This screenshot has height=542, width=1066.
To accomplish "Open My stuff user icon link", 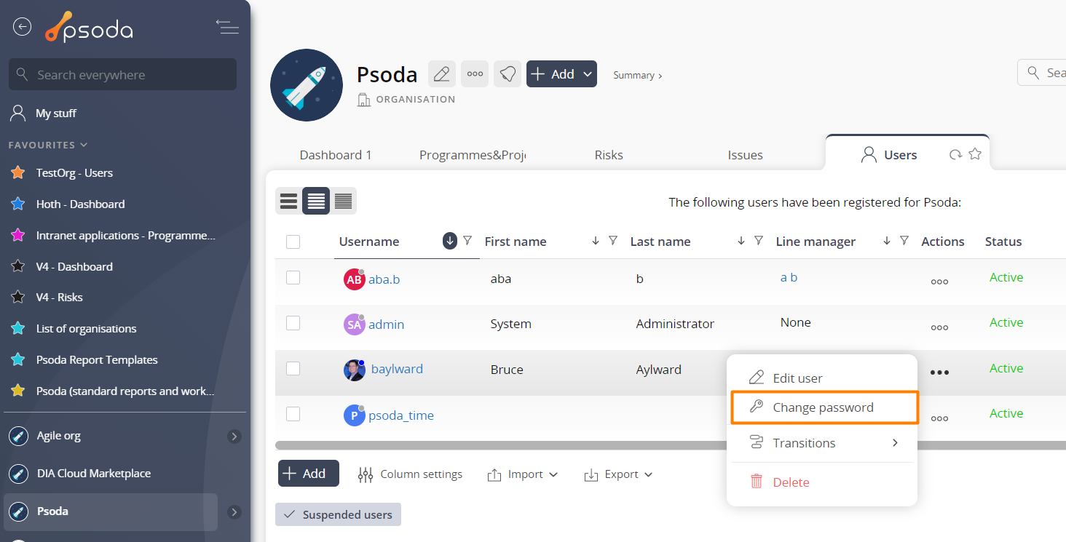I will 17,113.
